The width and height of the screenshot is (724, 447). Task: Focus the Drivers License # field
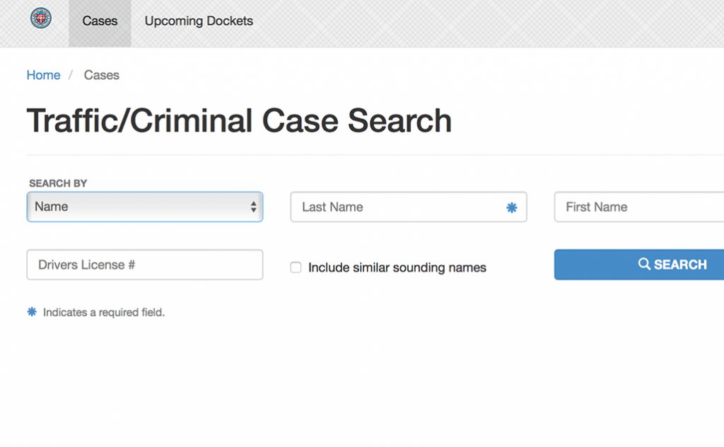point(145,265)
